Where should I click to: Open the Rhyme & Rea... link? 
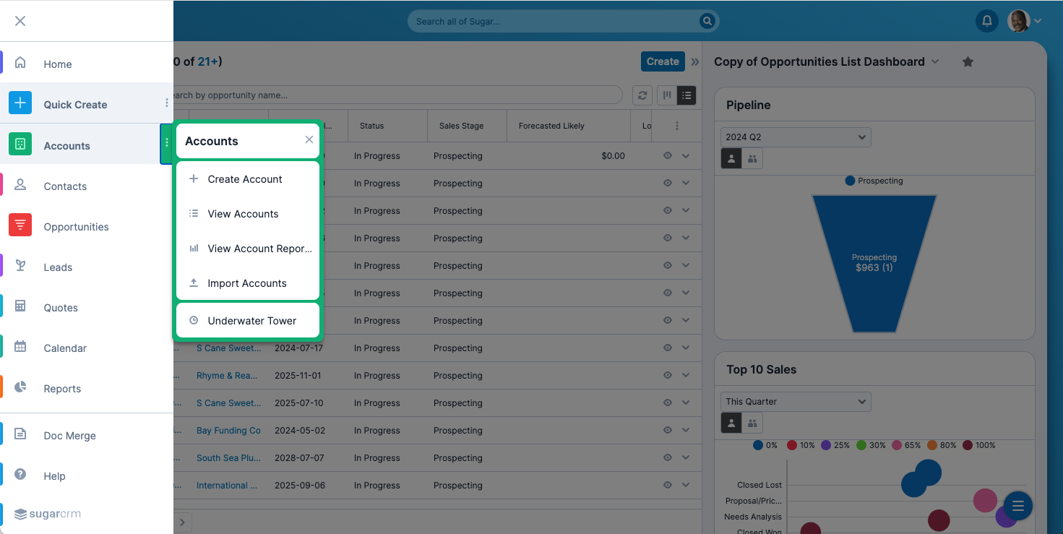(x=228, y=376)
